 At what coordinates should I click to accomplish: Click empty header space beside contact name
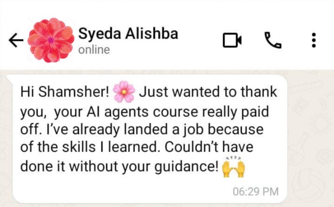[x=200, y=40]
